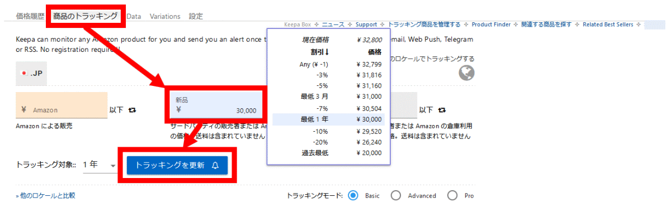Click 他のロケールと比較 link
This screenshot has width=671, height=207.
46,195
